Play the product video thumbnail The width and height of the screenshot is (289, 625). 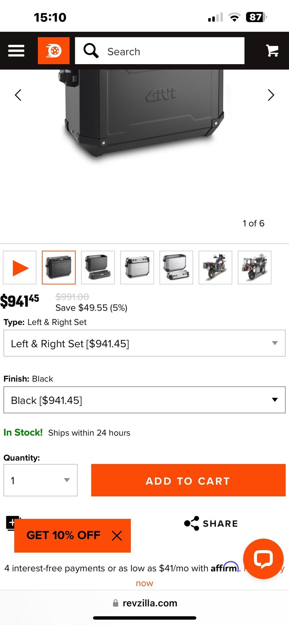(20, 268)
